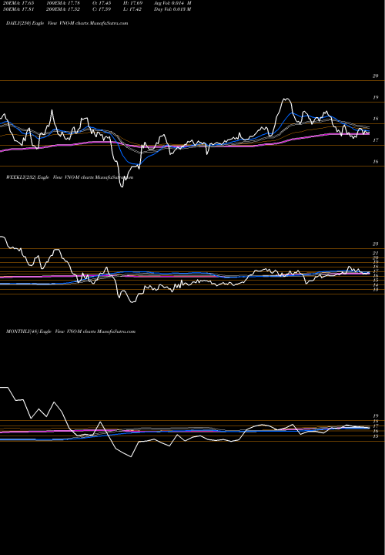Click the 'Avg Vol' reading

[x=172, y=3]
